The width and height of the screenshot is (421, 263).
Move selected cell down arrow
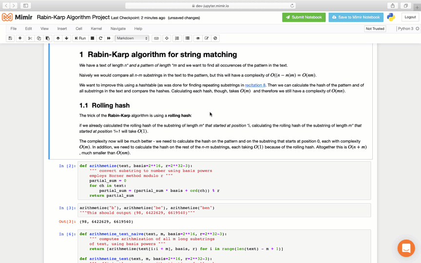pos(67,38)
